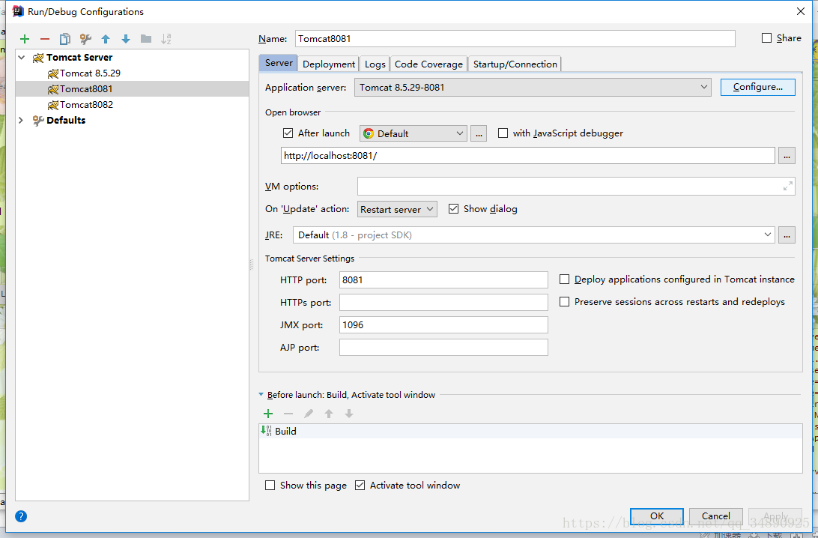Switch to the Startup/Connection tab

(515, 64)
